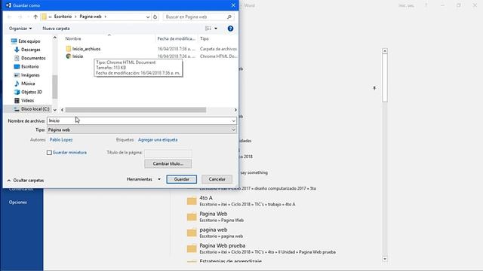Click the forward navigation arrow in dialog

click(x=20, y=17)
